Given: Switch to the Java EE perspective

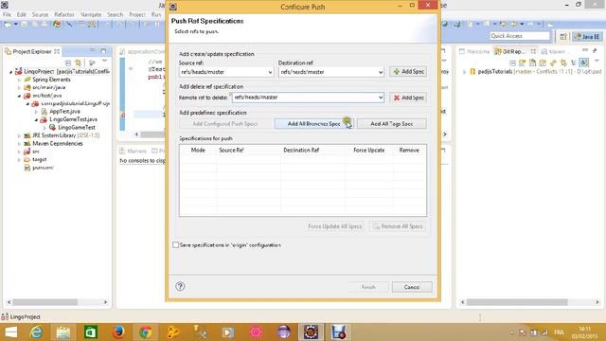Looking at the screenshot, I should (x=587, y=36).
